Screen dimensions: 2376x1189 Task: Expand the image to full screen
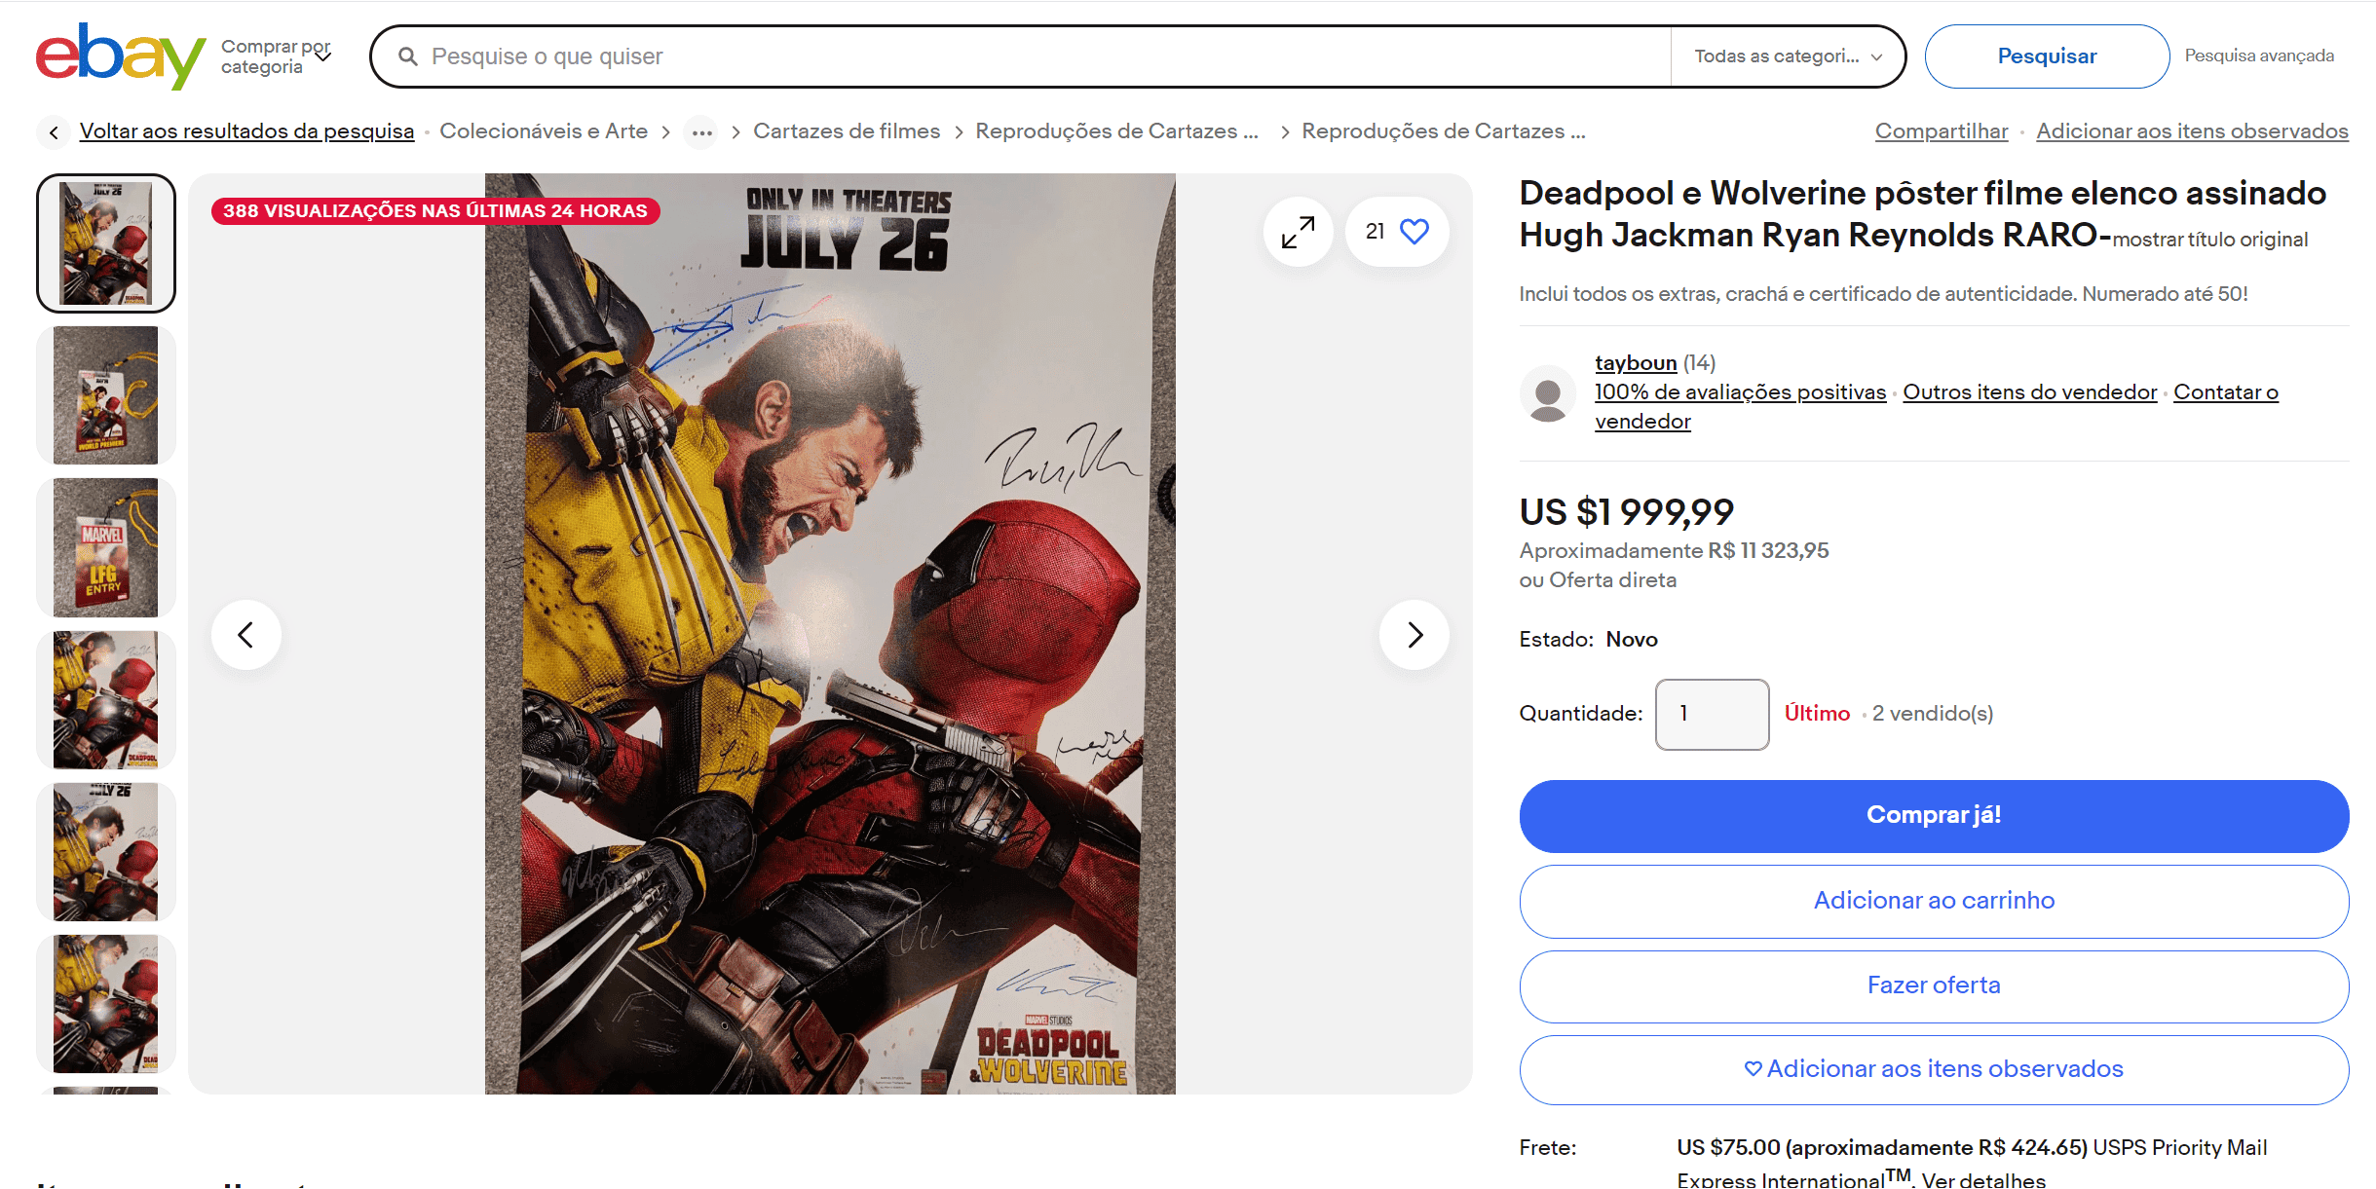pyautogui.click(x=1298, y=232)
